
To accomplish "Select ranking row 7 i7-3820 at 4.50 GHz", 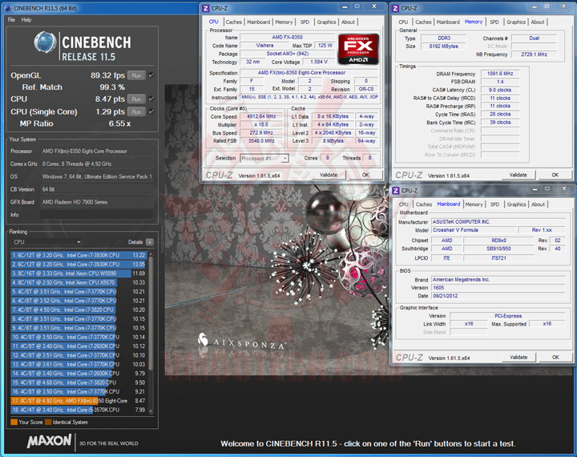I will click(x=79, y=309).
